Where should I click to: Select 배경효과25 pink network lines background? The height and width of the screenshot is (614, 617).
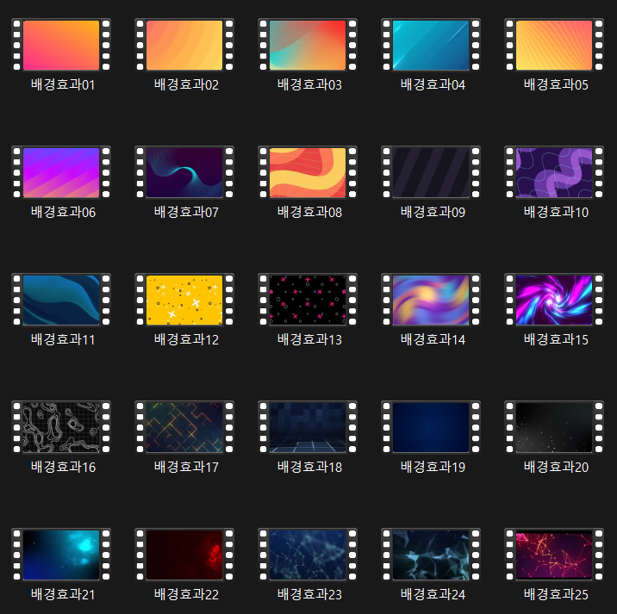click(x=554, y=555)
